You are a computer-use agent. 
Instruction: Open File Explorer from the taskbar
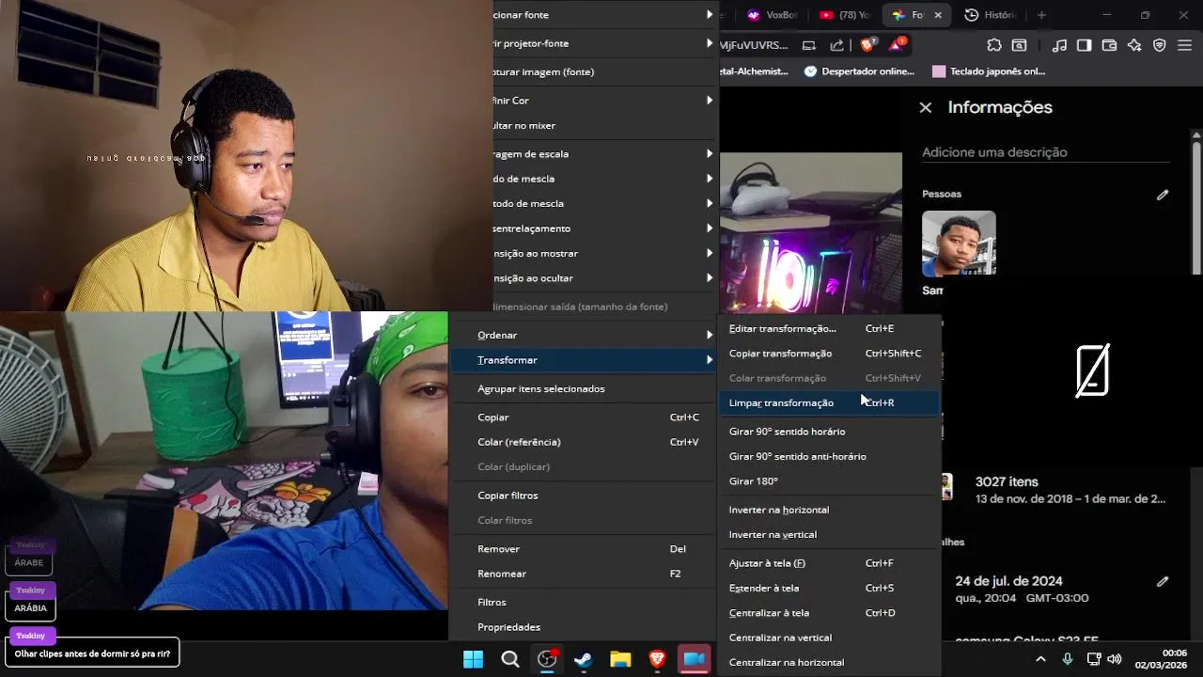pyautogui.click(x=620, y=659)
